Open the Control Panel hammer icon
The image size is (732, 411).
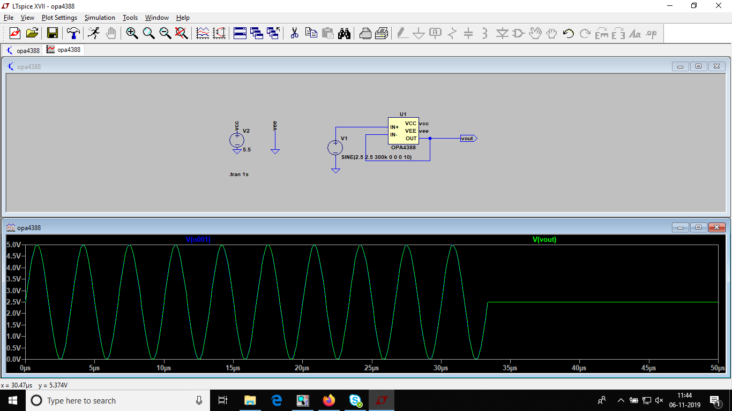click(x=73, y=33)
